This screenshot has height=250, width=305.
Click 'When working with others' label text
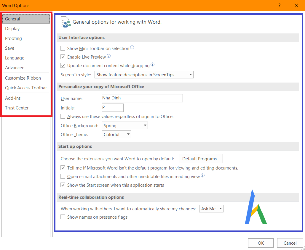pos(128,209)
